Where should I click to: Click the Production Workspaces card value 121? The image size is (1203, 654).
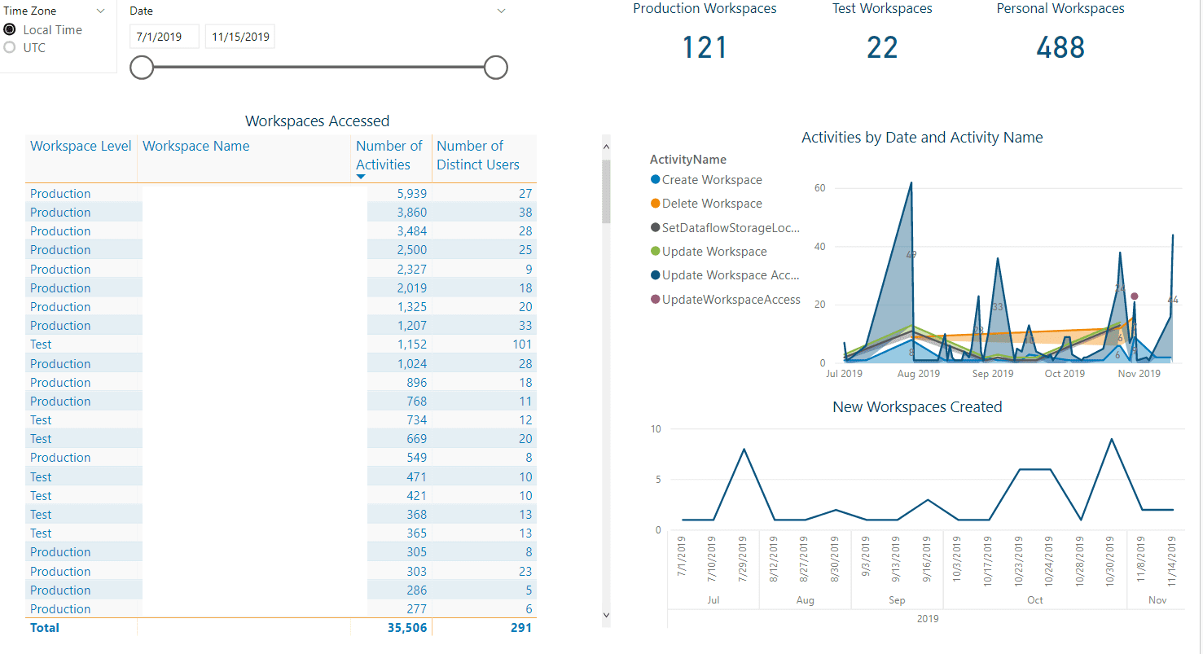[705, 47]
